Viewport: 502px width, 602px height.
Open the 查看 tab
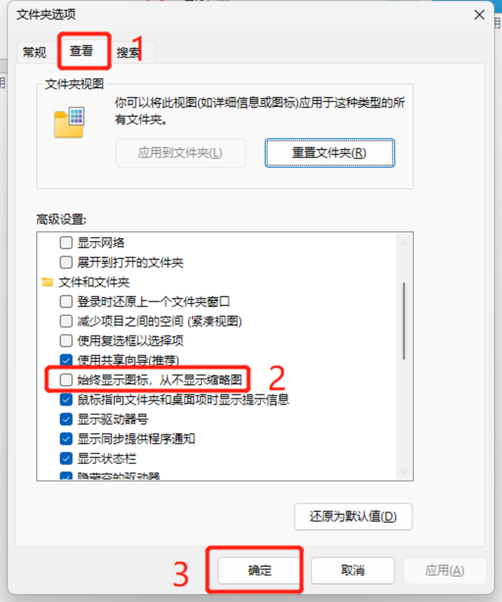(x=82, y=51)
